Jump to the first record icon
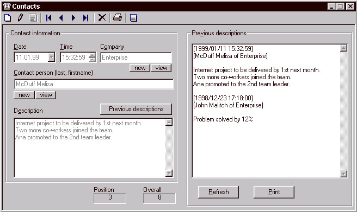Image resolution: width=357 pixels, height=212 pixels. (48, 18)
